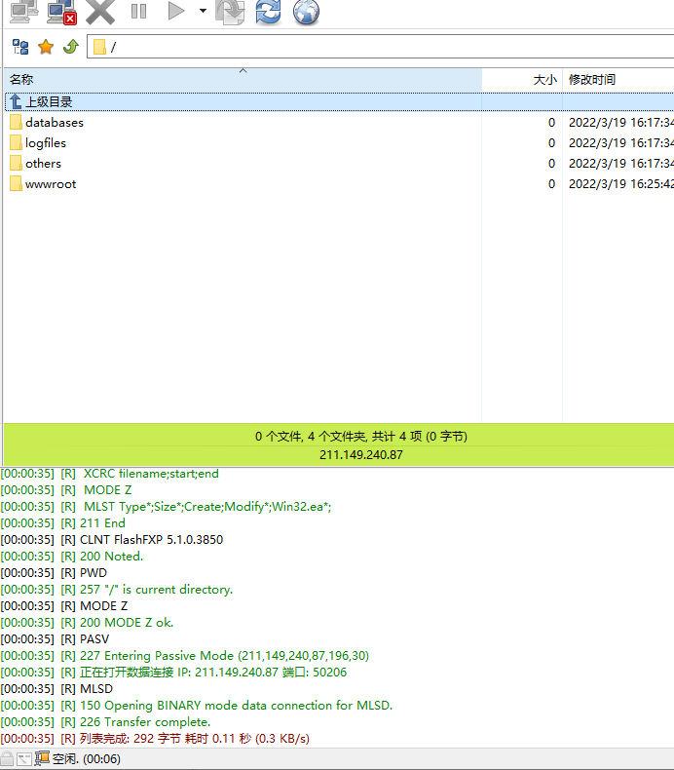The height and width of the screenshot is (770, 674).
Task: Open bookmarks with the star icon
Action: [x=46, y=47]
